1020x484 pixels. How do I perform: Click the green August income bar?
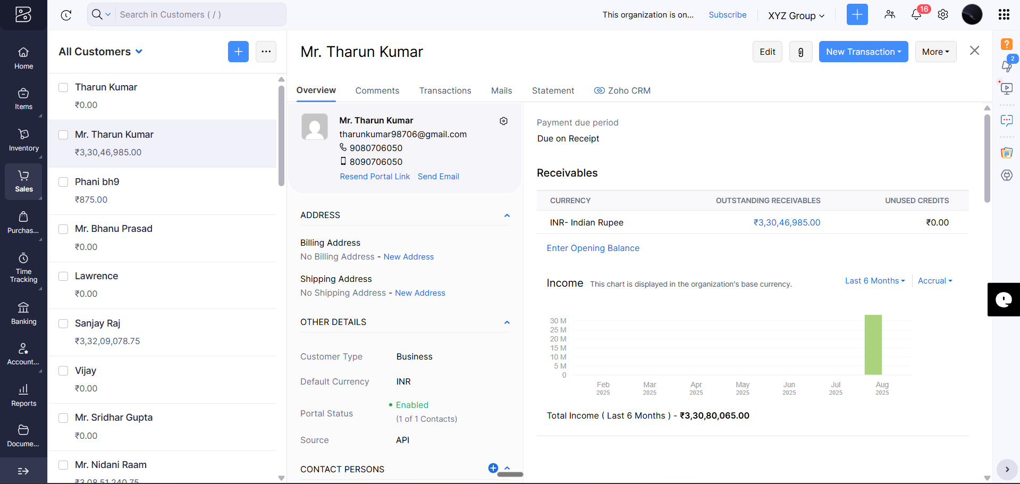click(873, 345)
